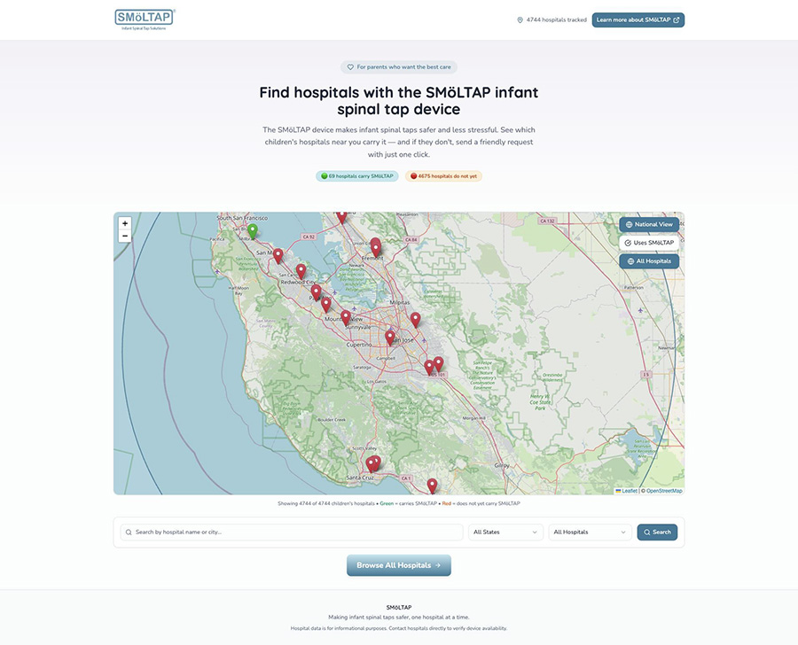This screenshot has height=645, width=798.
Task: Open the Leaflet attribution link
Action: 628,491
